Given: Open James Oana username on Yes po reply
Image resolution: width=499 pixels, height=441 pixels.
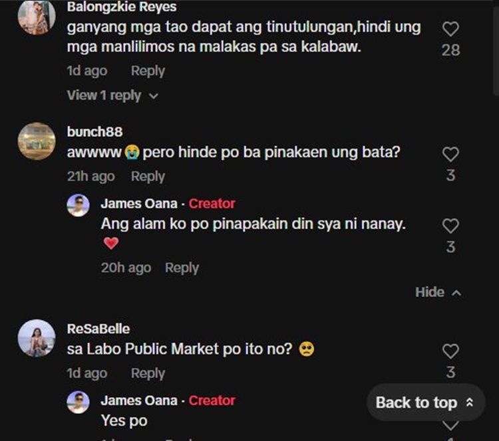Looking at the screenshot, I should [x=139, y=400].
